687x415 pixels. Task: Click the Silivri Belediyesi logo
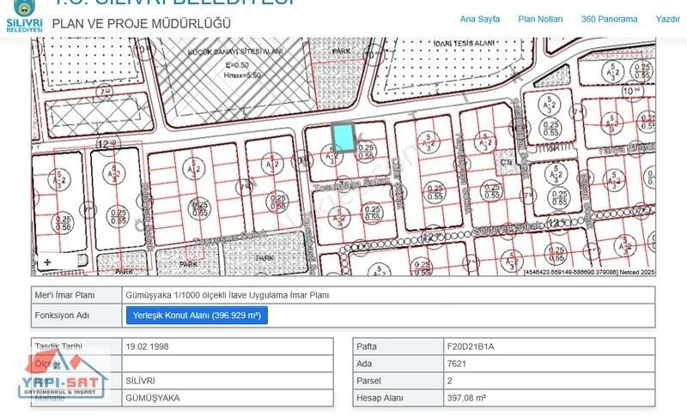25,16
